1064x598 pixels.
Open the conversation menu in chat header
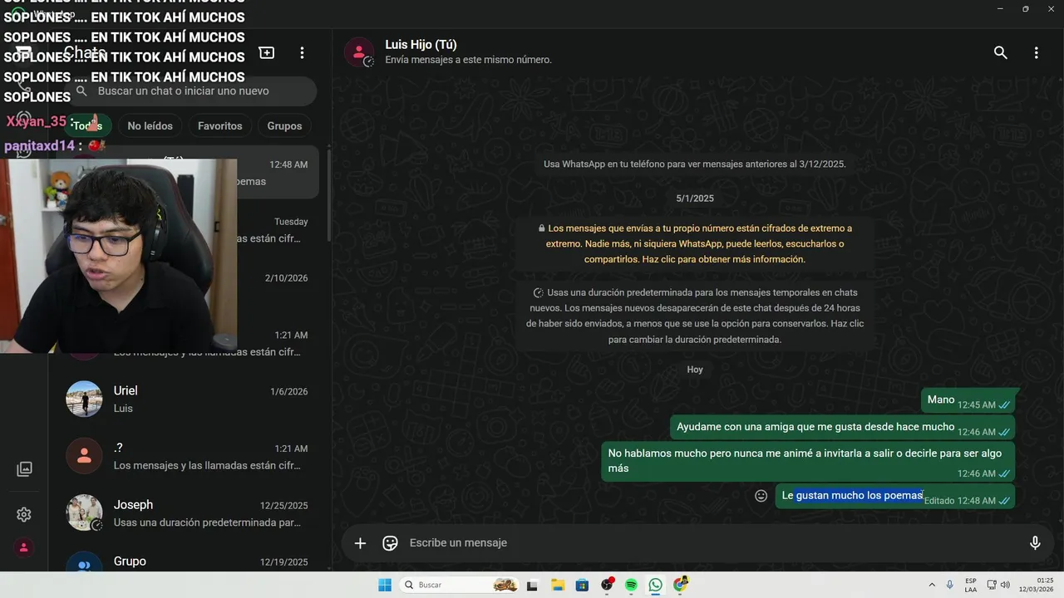(x=1036, y=52)
